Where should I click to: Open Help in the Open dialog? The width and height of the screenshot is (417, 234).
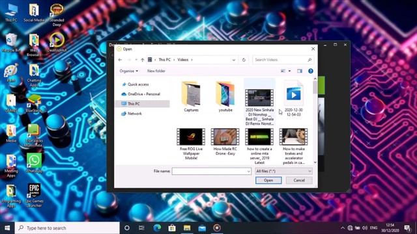point(310,71)
